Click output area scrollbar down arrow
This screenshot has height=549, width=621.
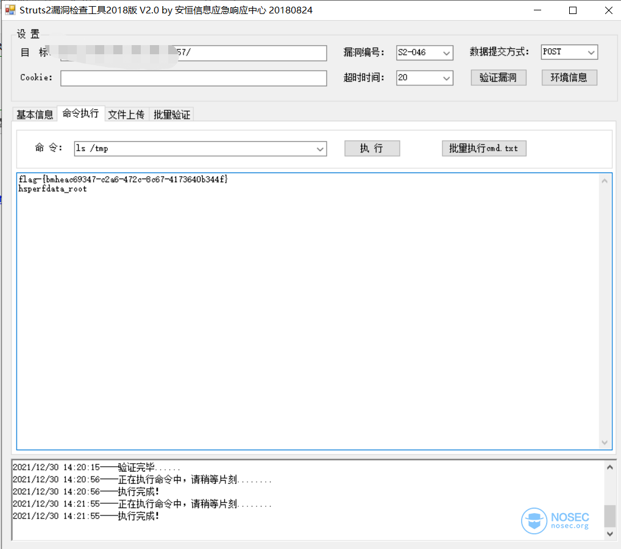coord(605,442)
